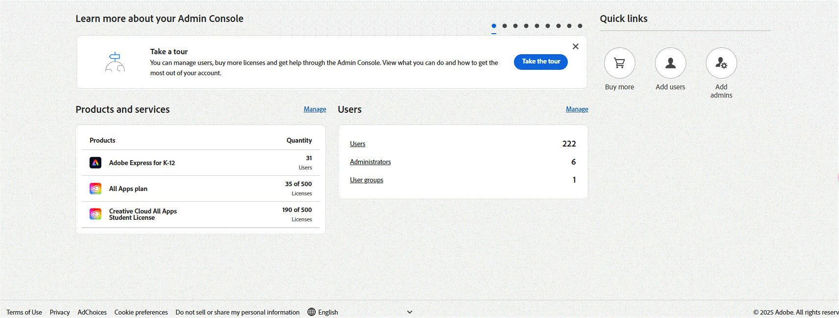Click the Add users label
The image size is (839, 318).
tap(670, 87)
